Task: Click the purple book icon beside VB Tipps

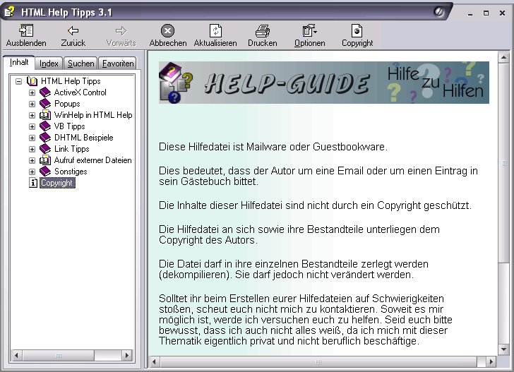Action: [x=45, y=126]
